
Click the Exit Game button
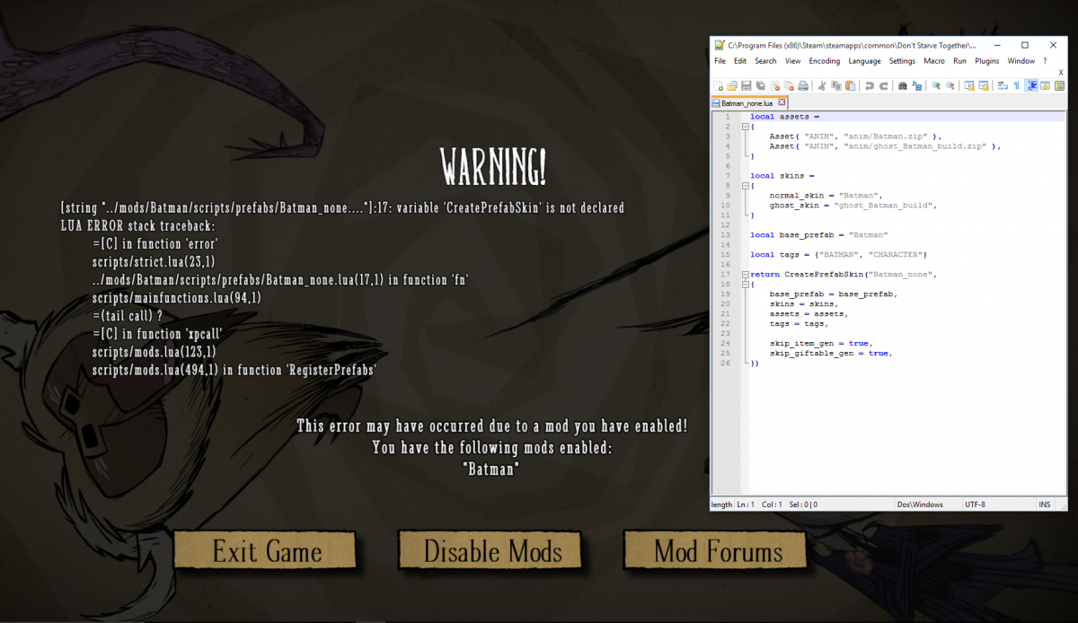click(x=267, y=550)
